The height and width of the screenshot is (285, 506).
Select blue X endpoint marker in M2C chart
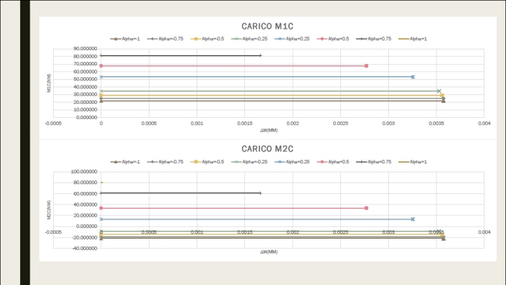(x=412, y=219)
